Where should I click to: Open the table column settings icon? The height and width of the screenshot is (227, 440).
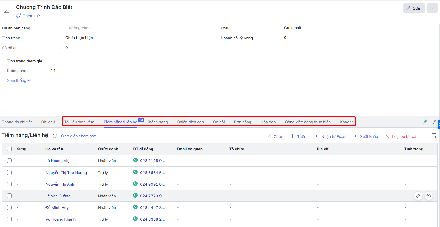pos(434,136)
